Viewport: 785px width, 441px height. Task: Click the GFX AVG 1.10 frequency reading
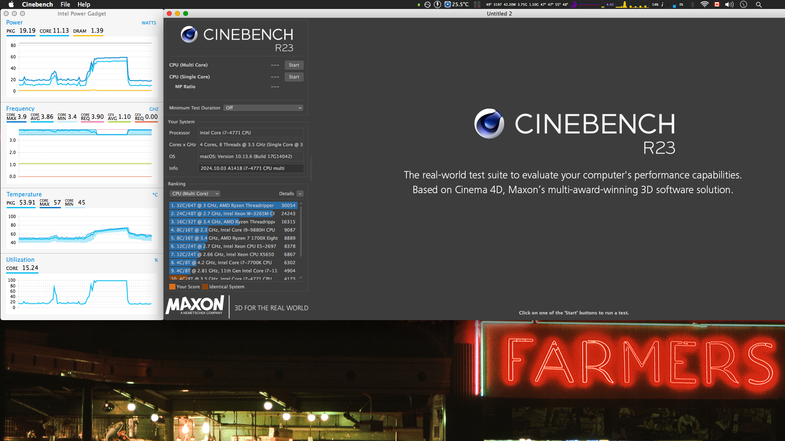coord(119,117)
